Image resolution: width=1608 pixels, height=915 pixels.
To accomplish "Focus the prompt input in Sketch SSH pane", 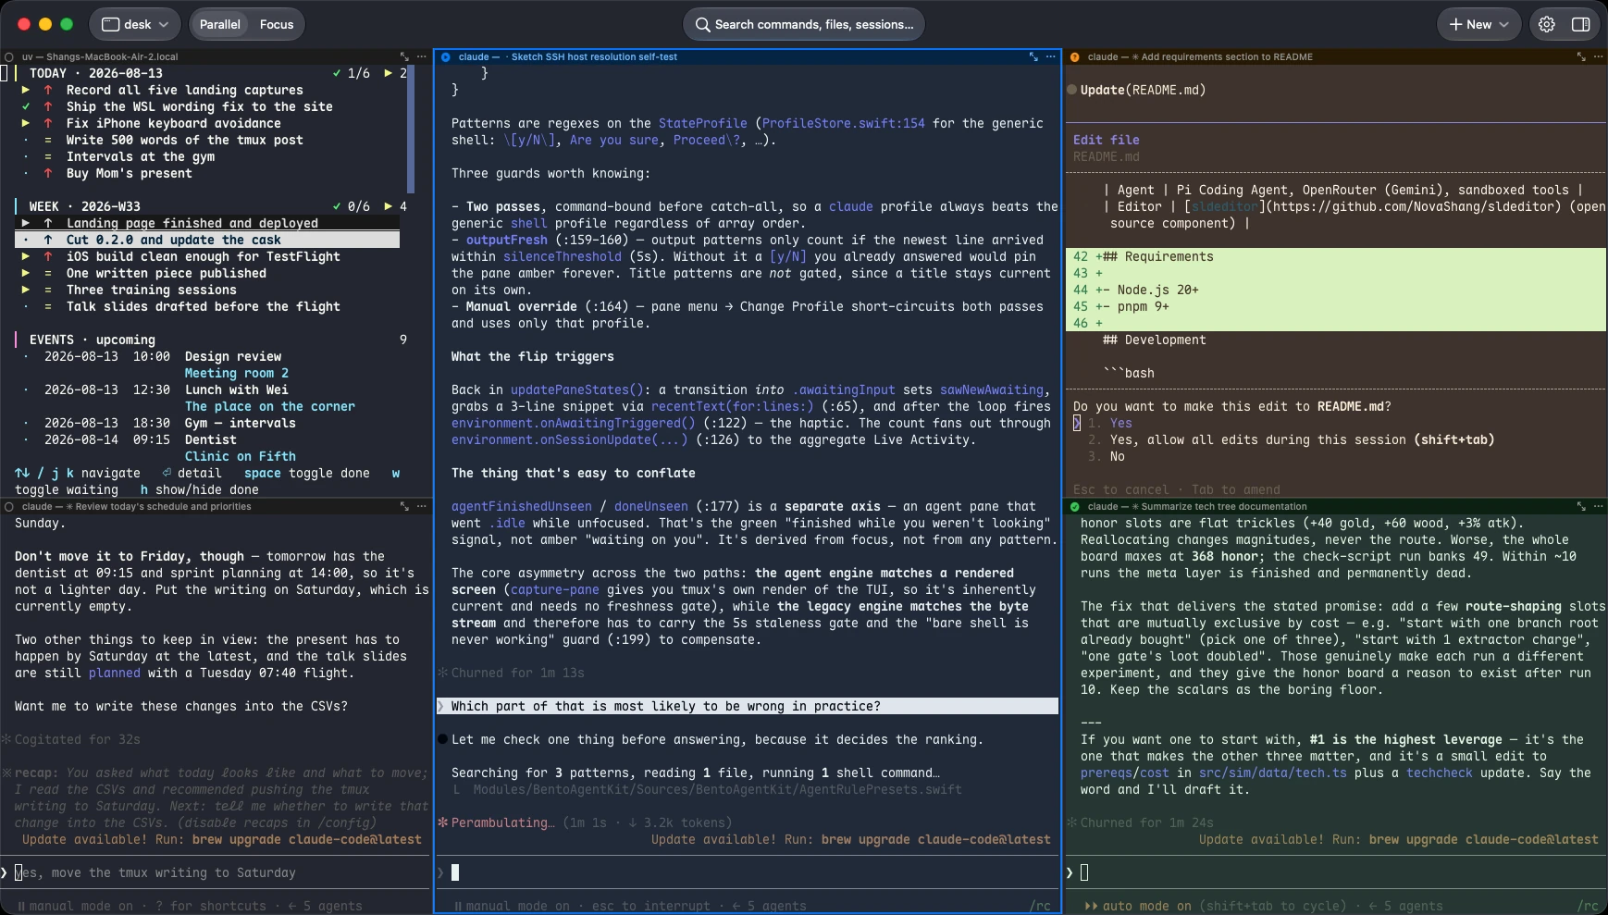I will click(747, 872).
